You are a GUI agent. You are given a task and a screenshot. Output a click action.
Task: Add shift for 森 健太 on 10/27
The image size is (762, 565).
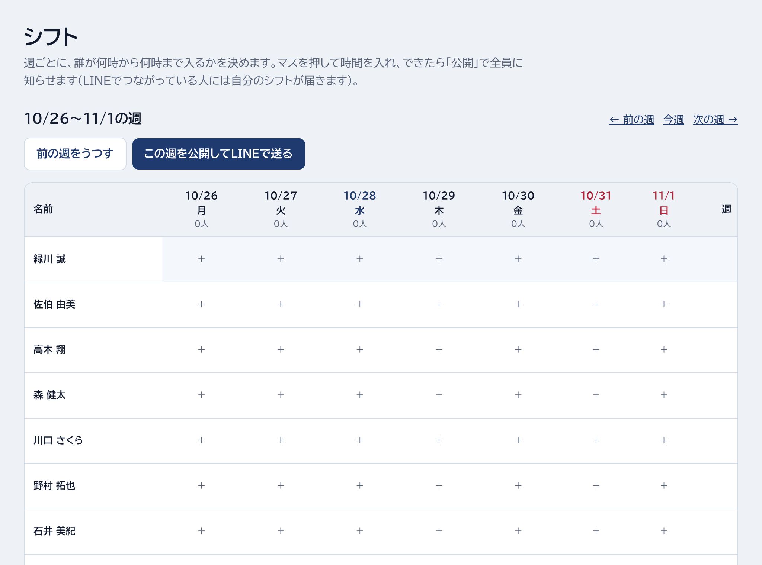[x=281, y=395]
